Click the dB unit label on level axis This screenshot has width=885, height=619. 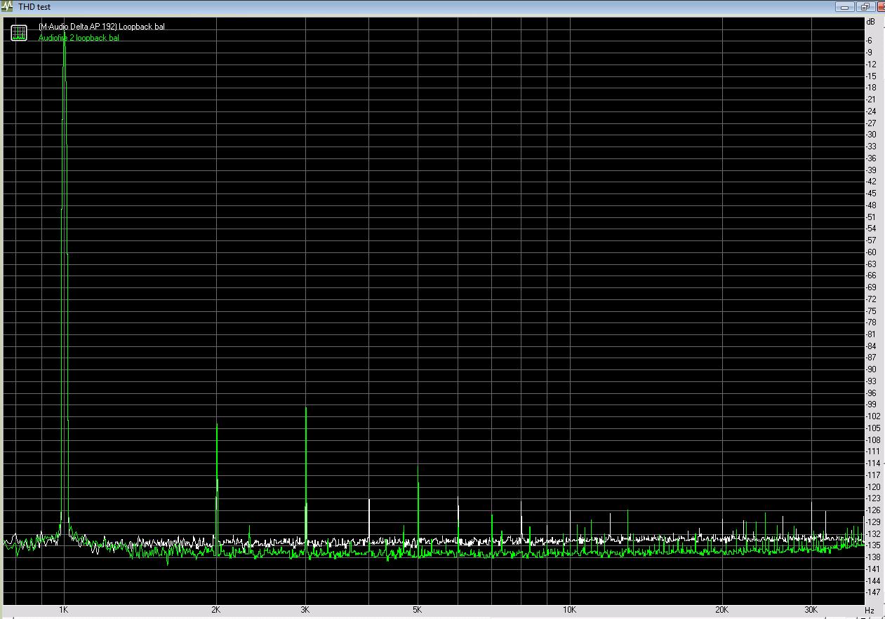pyautogui.click(x=871, y=22)
